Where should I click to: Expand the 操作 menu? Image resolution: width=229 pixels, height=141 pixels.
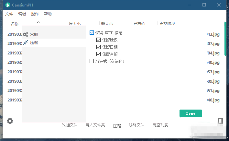[x=35, y=14]
